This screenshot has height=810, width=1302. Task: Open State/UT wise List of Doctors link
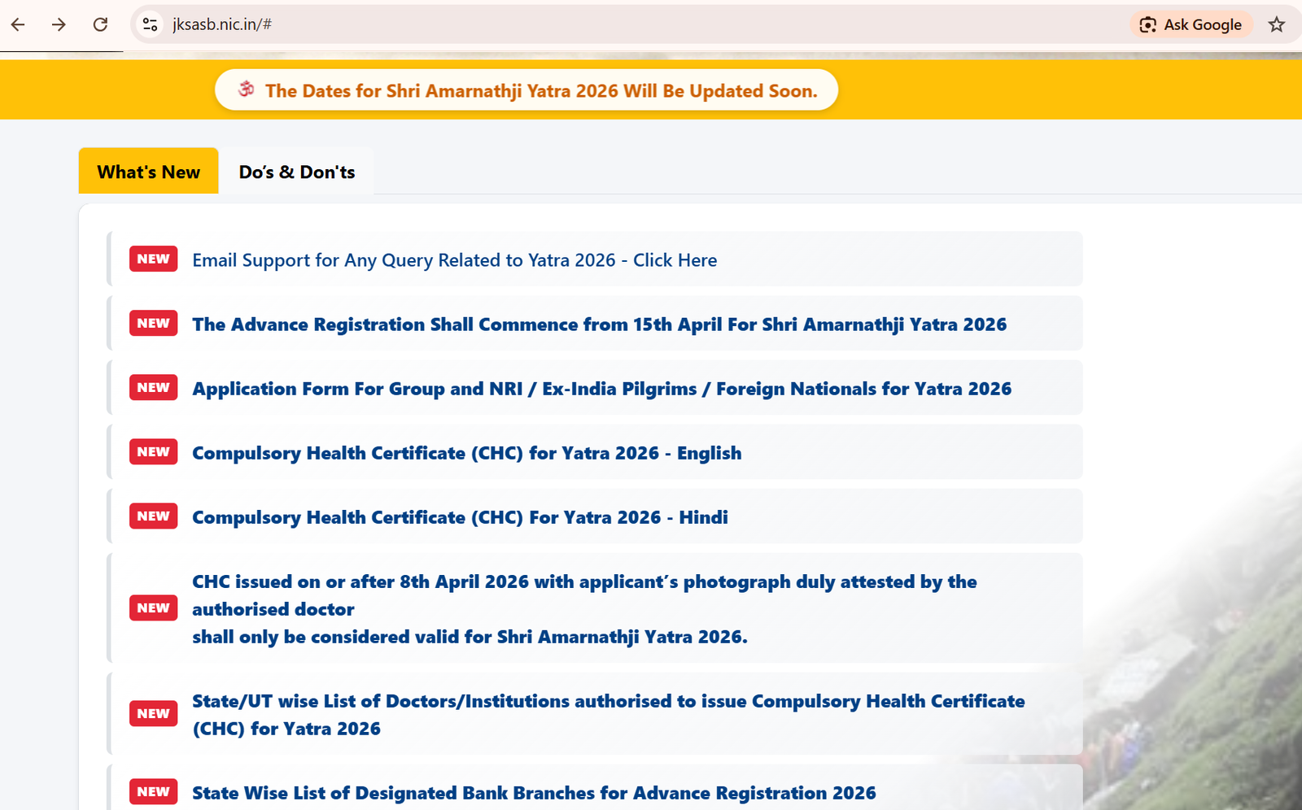pyautogui.click(x=608, y=701)
